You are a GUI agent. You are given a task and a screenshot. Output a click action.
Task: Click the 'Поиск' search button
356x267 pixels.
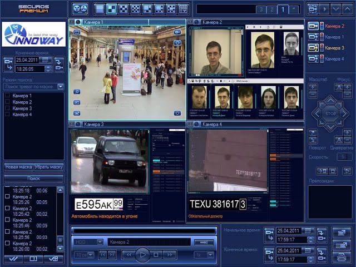point(33,179)
